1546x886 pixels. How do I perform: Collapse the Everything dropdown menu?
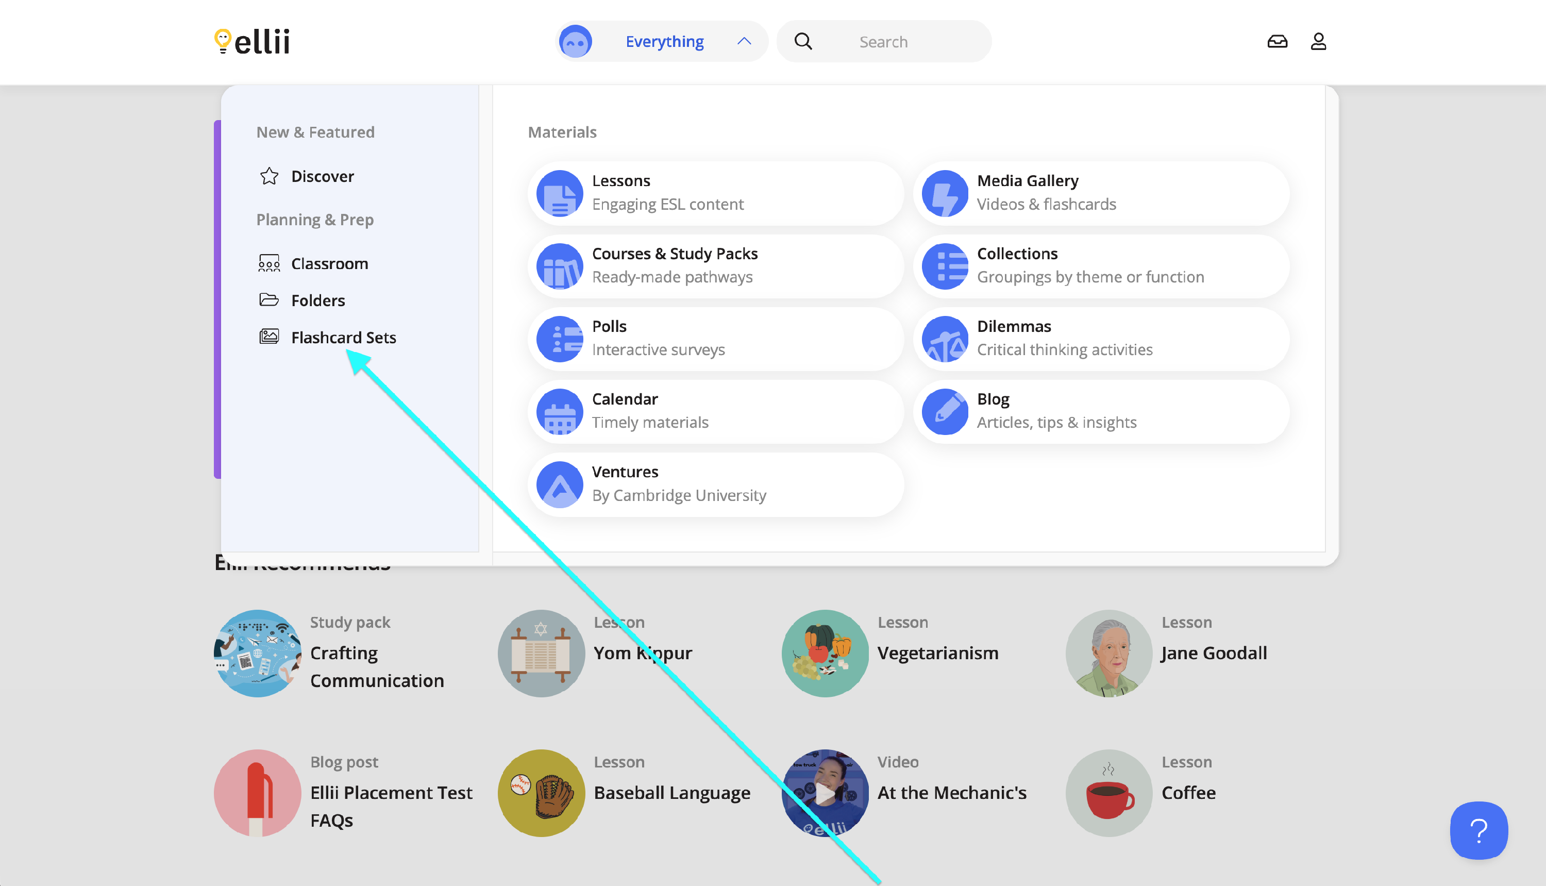click(x=664, y=41)
